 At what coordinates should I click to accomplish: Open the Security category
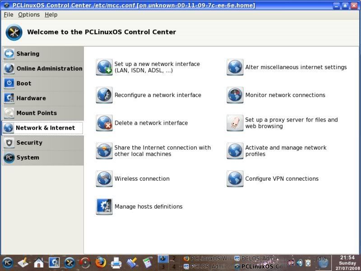coord(43,143)
